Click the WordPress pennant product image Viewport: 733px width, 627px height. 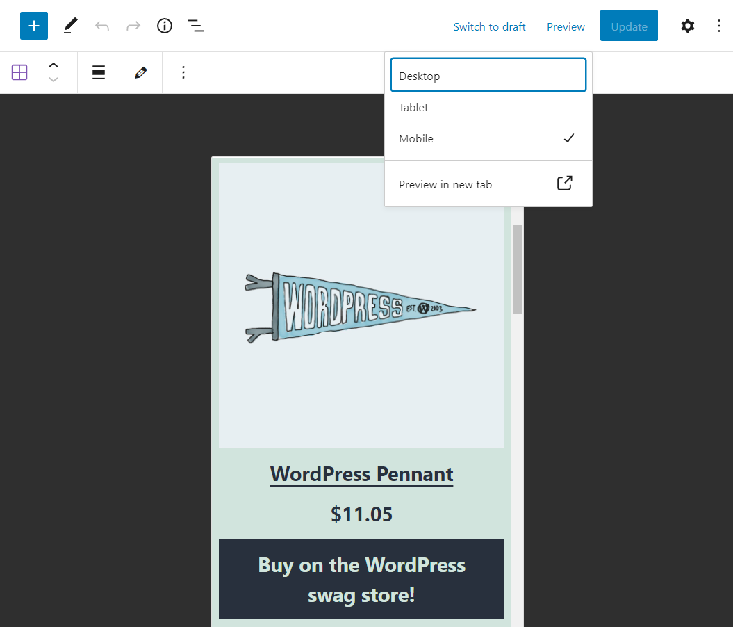tap(361, 305)
